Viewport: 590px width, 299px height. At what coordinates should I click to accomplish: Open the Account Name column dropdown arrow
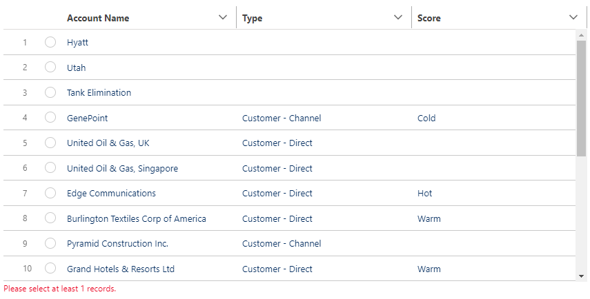coord(223,18)
